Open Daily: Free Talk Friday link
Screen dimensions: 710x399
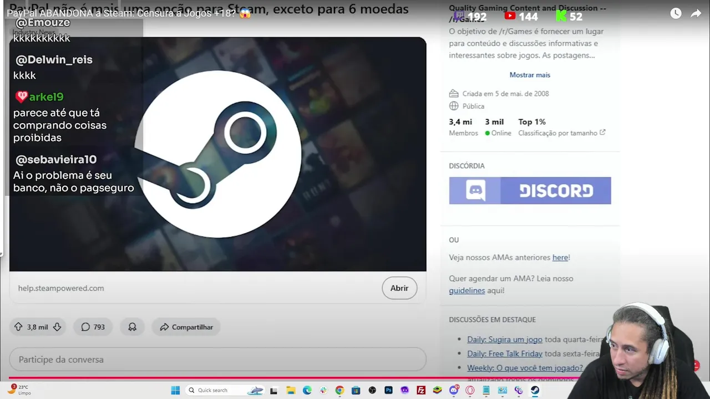pyautogui.click(x=505, y=354)
